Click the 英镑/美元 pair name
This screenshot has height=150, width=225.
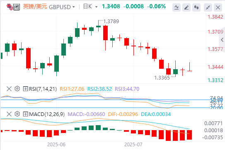point(35,7)
